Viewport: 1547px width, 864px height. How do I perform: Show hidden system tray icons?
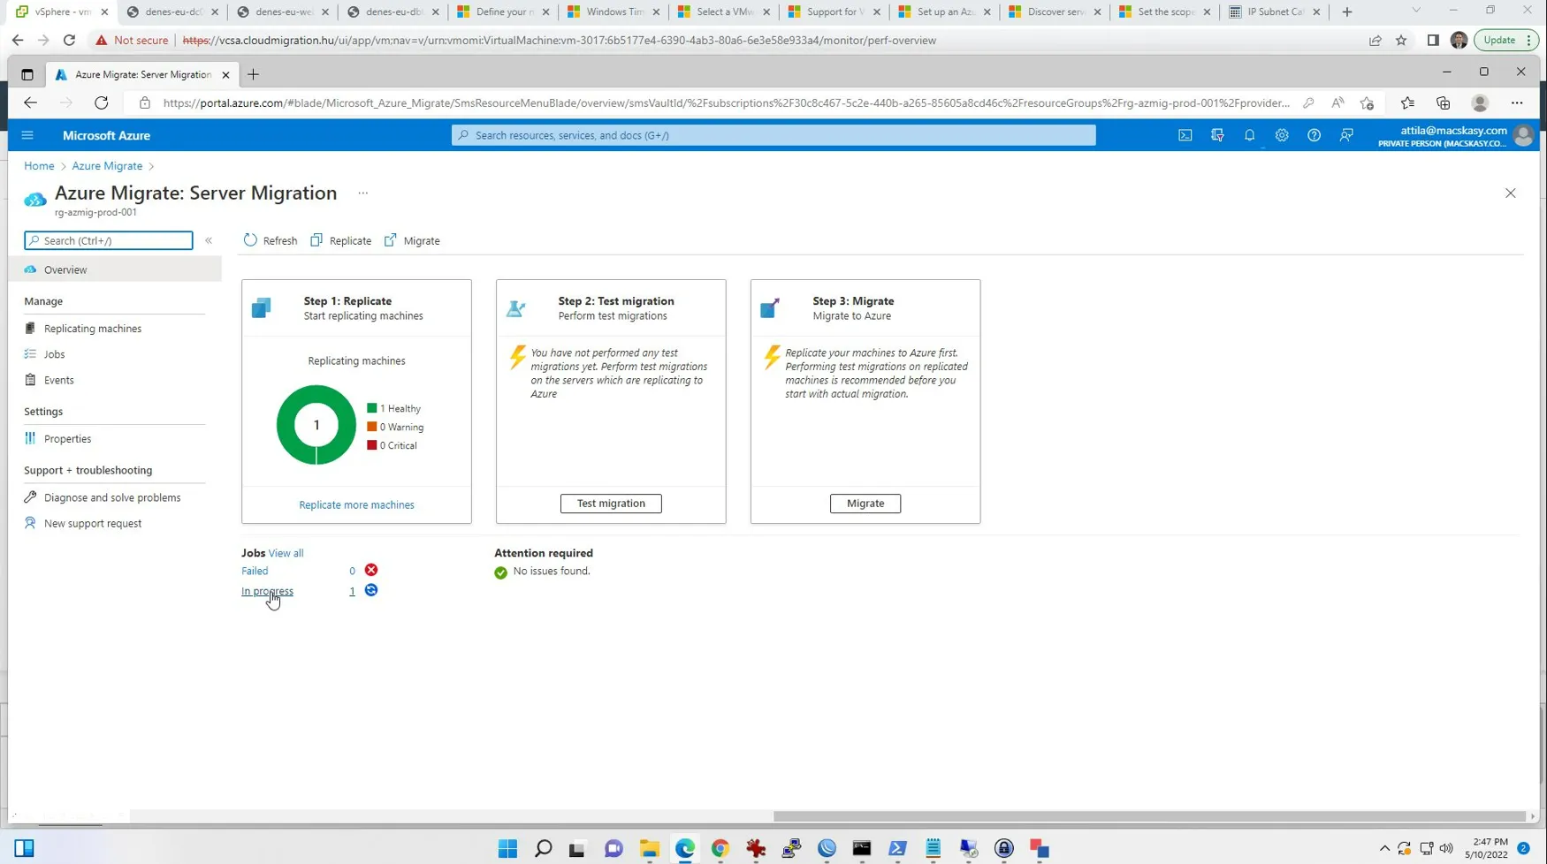[x=1384, y=849]
